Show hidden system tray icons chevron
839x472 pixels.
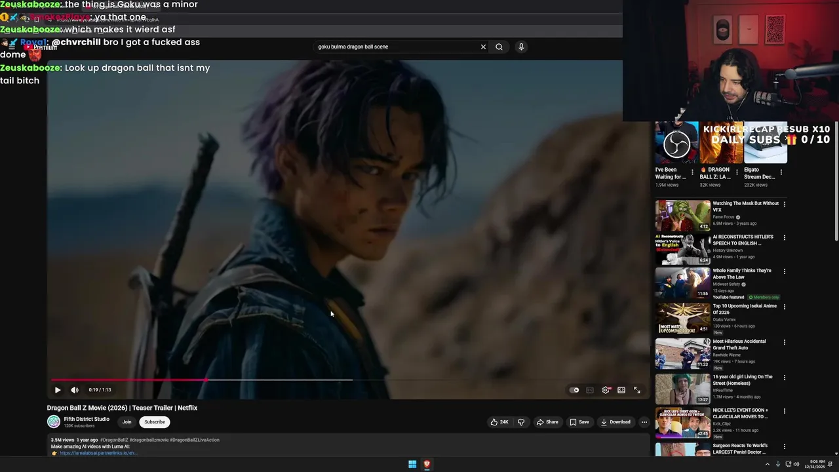[x=768, y=464]
